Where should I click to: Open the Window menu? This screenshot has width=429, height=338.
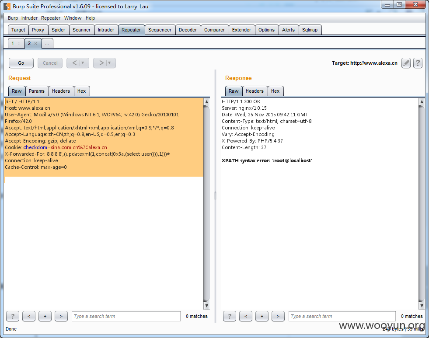coord(73,18)
